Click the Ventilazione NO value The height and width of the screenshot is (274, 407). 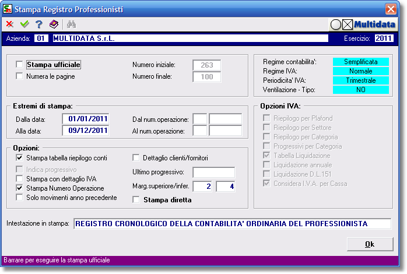coord(361,90)
